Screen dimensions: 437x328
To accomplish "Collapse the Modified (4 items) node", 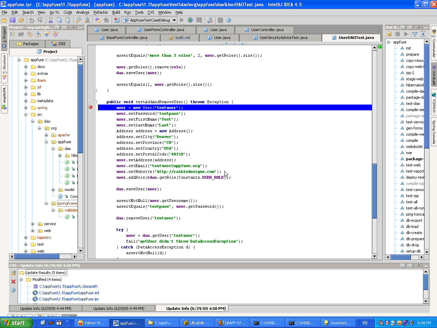I will (x=21, y=279).
